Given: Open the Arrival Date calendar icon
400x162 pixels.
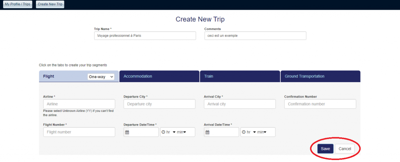Looking at the screenshot, I should pos(207,132).
